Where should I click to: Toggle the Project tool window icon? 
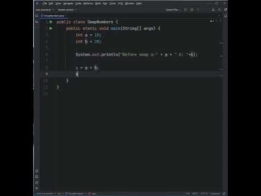point(37,16)
